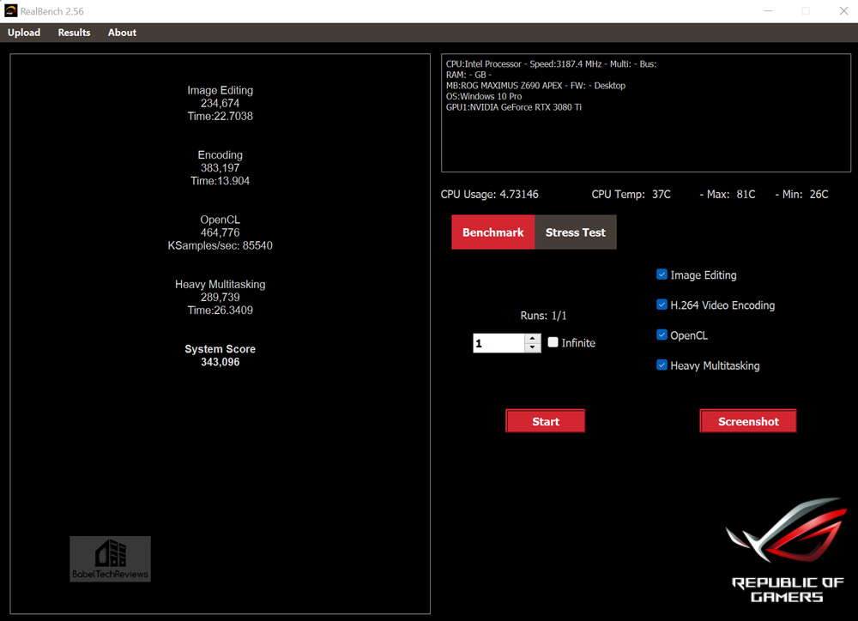Enable the Infinite runs checkbox
The width and height of the screenshot is (858, 621).
point(553,342)
